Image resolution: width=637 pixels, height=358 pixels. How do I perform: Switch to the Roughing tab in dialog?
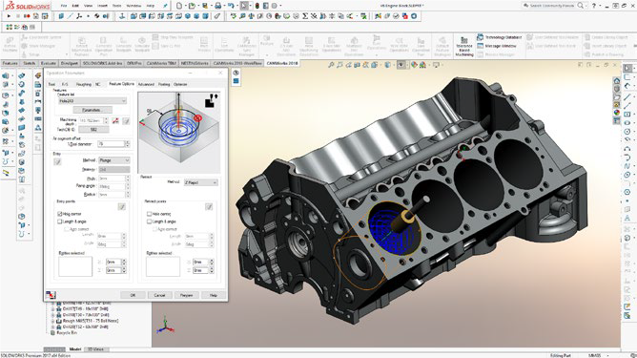coord(84,84)
